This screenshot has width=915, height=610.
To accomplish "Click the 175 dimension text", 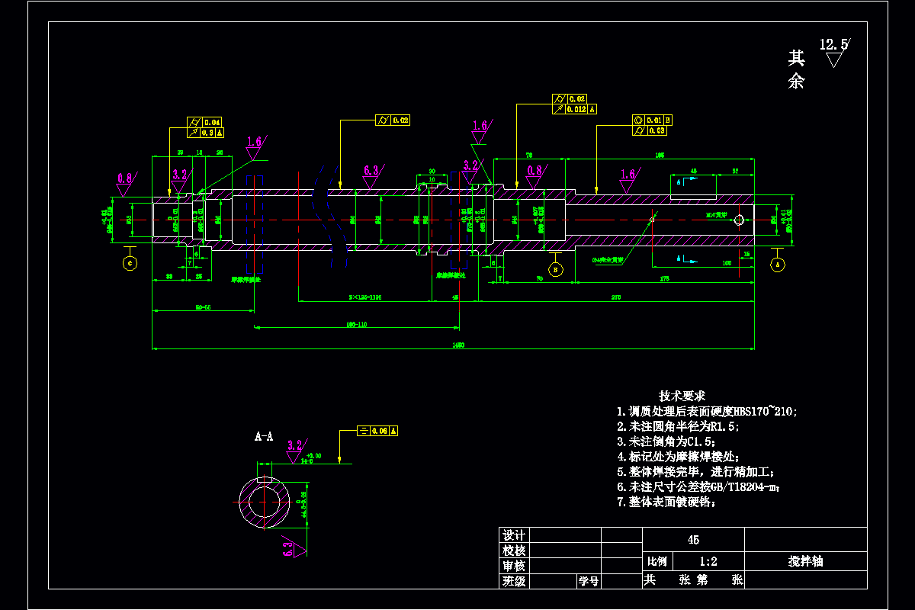I will [664, 279].
